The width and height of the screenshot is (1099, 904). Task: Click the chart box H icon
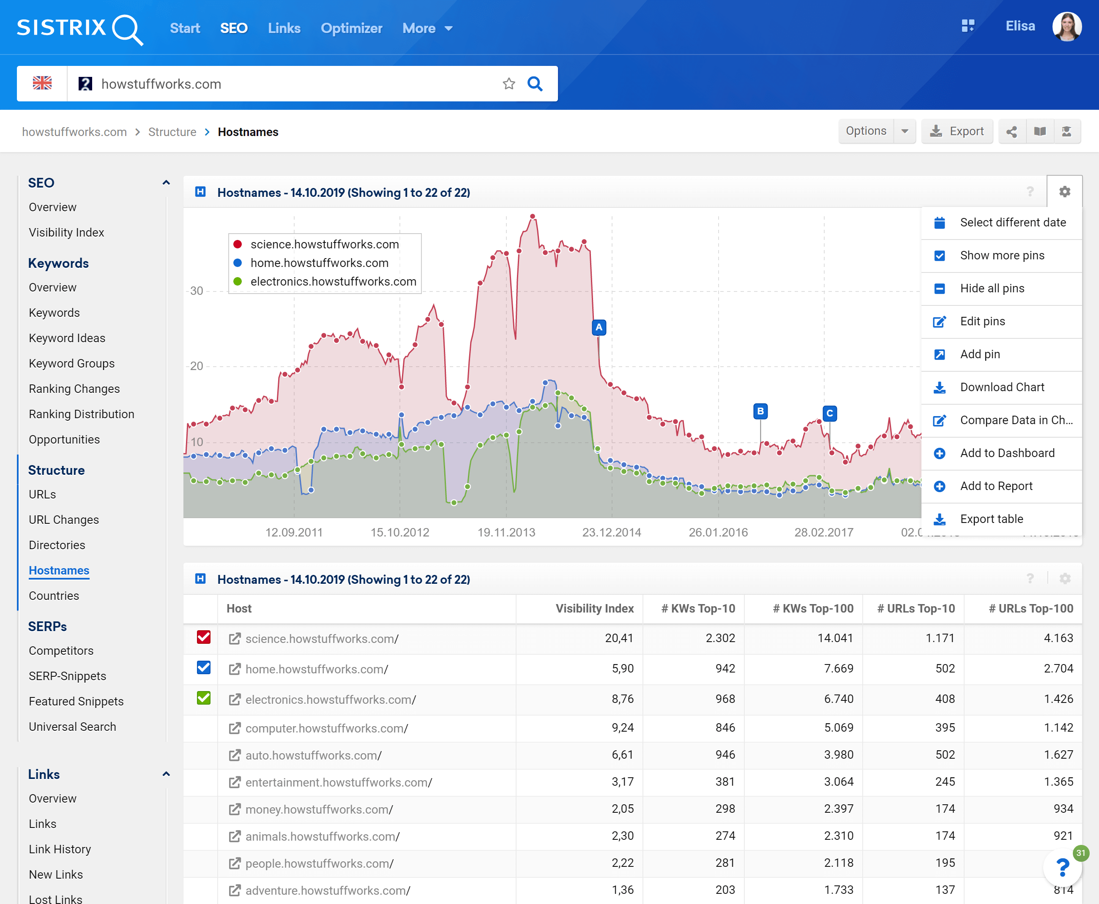200,192
